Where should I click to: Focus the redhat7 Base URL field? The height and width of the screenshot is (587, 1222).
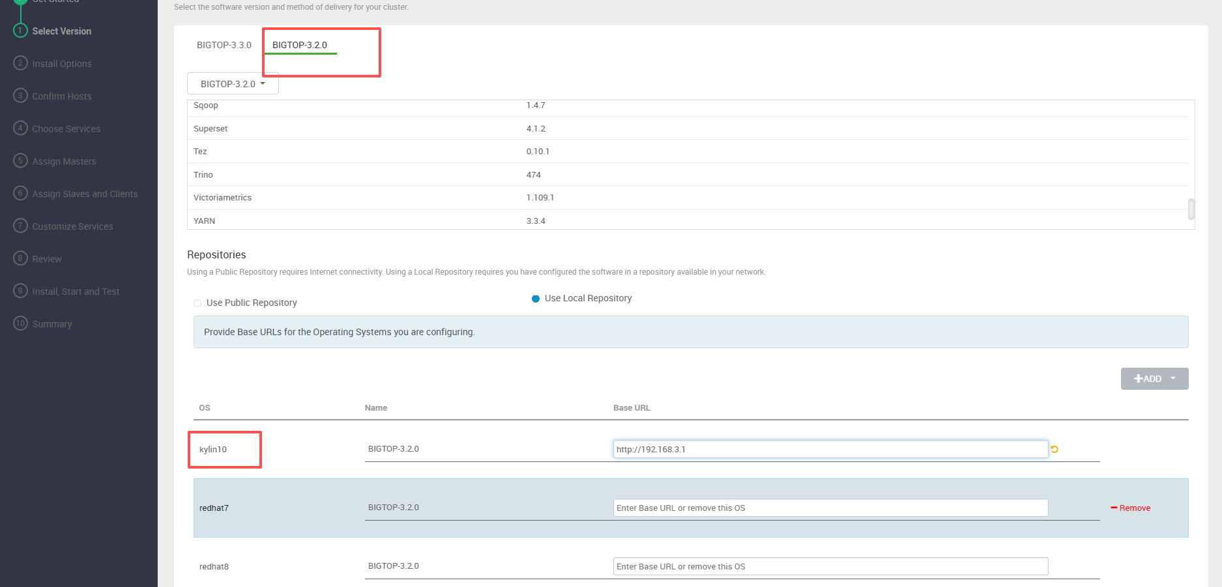[830, 508]
